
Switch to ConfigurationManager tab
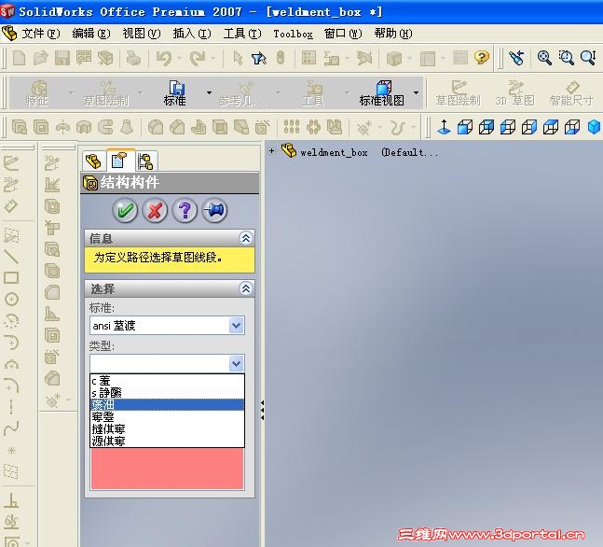pos(146,161)
